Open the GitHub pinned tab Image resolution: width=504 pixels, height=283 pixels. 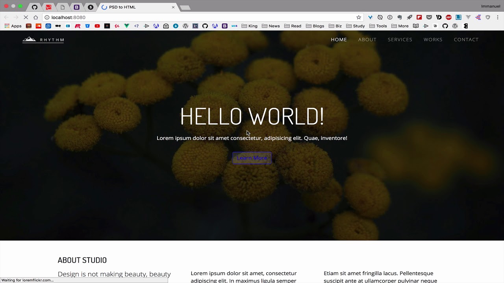(x=35, y=7)
